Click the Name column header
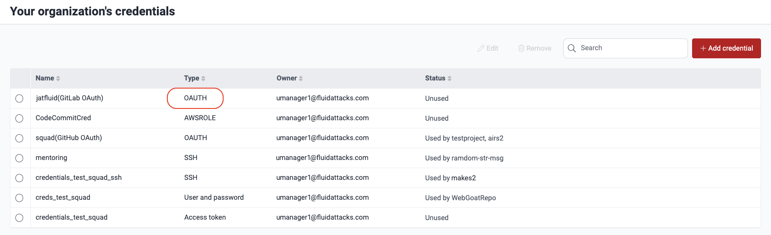This screenshot has height=235, width=771. point(45,78)
